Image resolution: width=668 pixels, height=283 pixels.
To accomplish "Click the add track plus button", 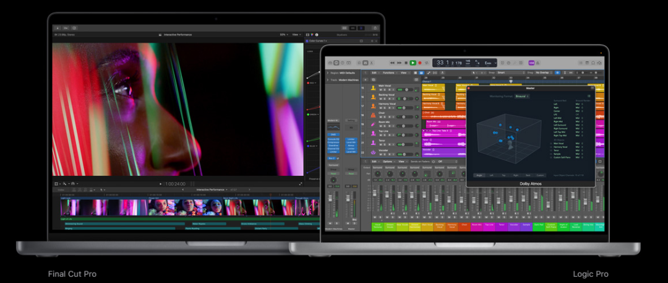I will [x=366, y=80].
